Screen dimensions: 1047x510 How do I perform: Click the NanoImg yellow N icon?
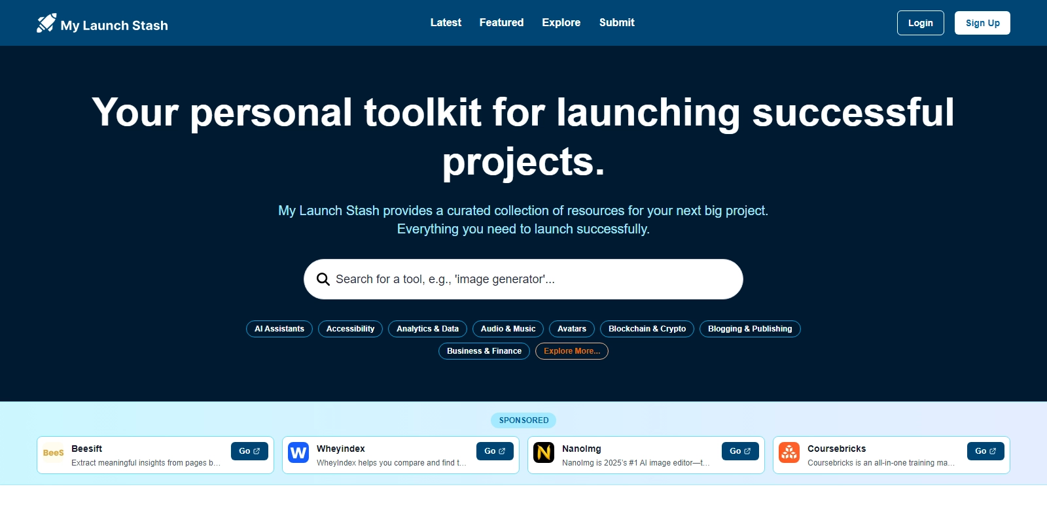(544, 452)
